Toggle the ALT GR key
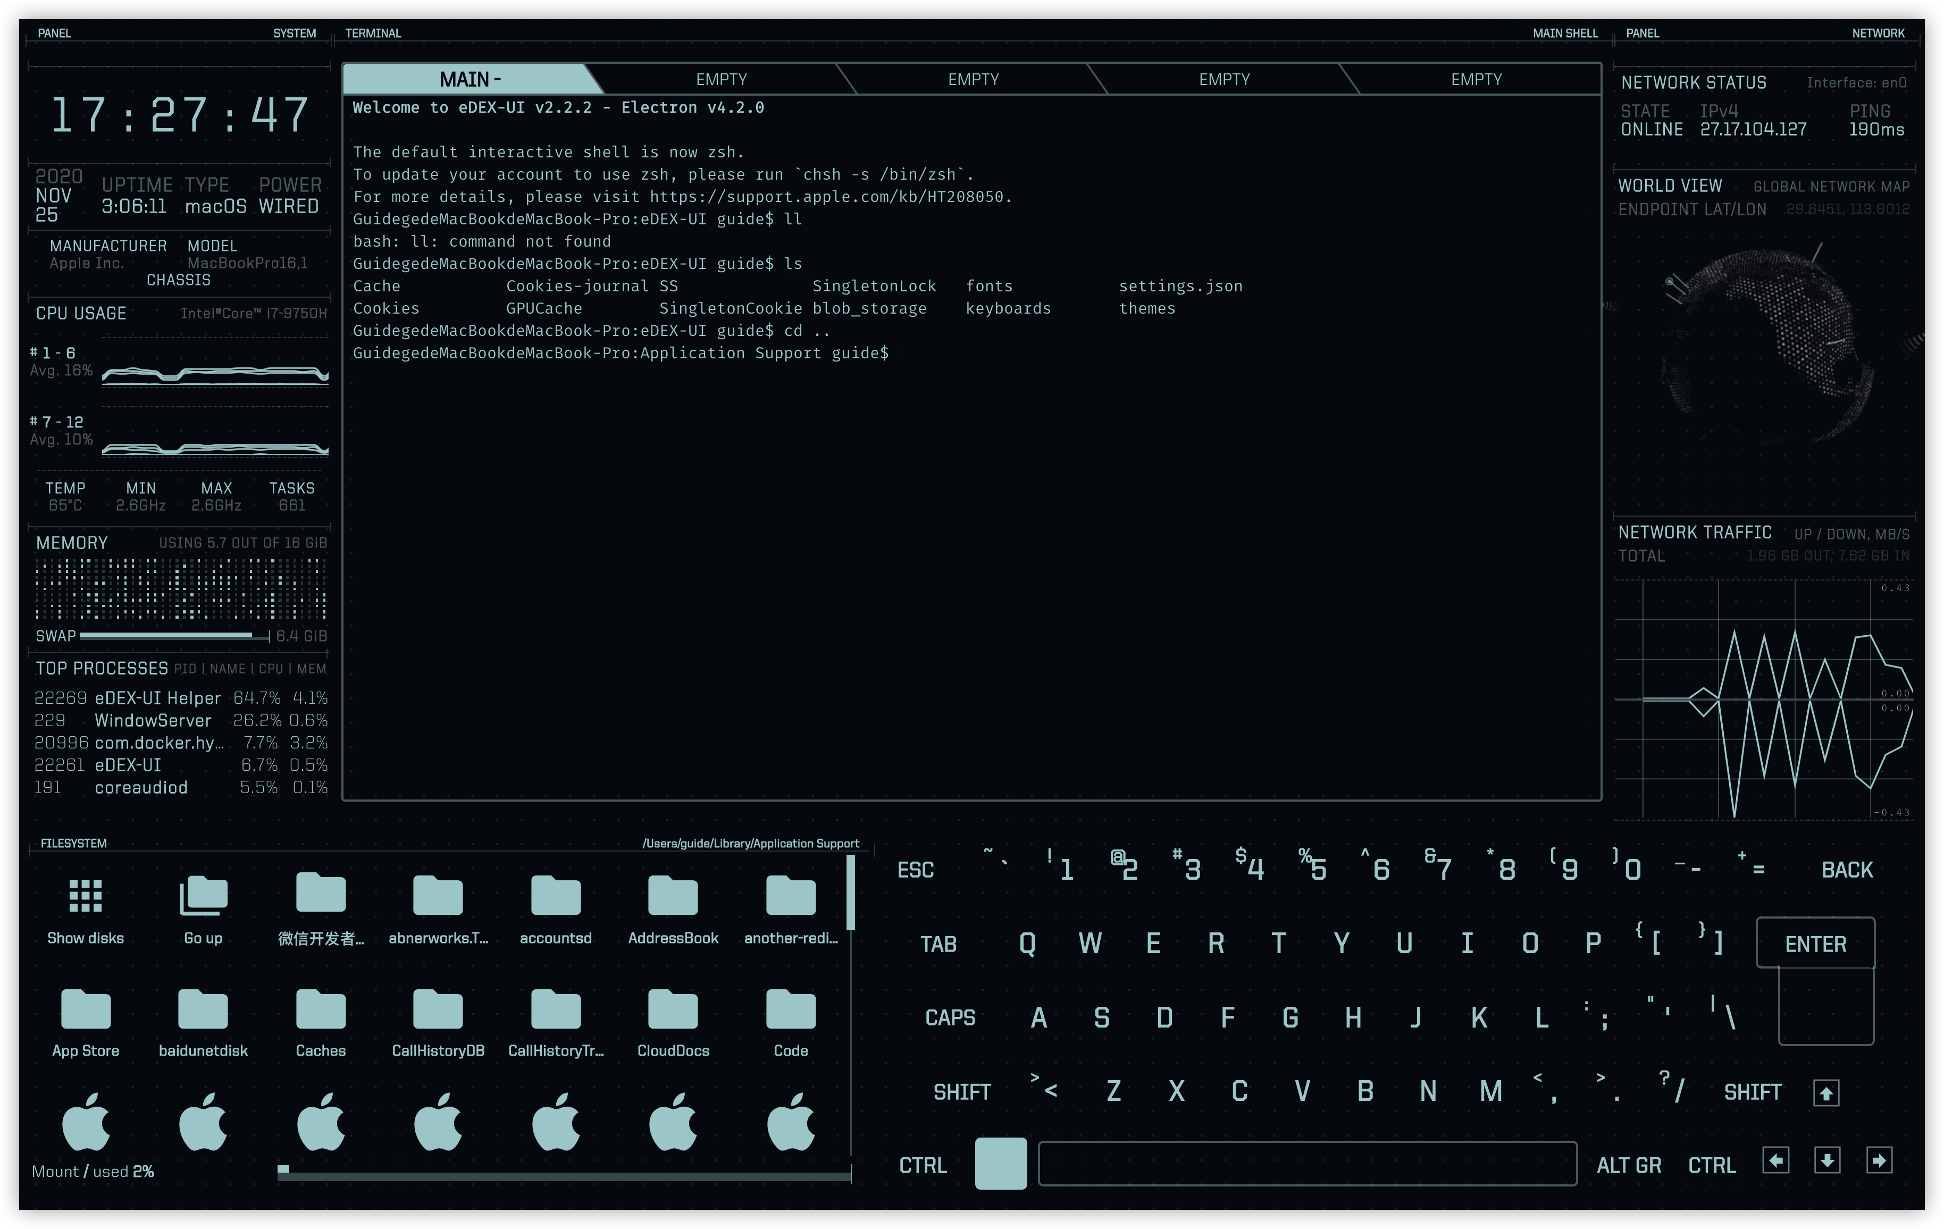The width and height of the screenshot is (1944, 1229). click(x=1628, y=1165)
